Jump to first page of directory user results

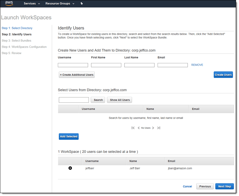133,128
